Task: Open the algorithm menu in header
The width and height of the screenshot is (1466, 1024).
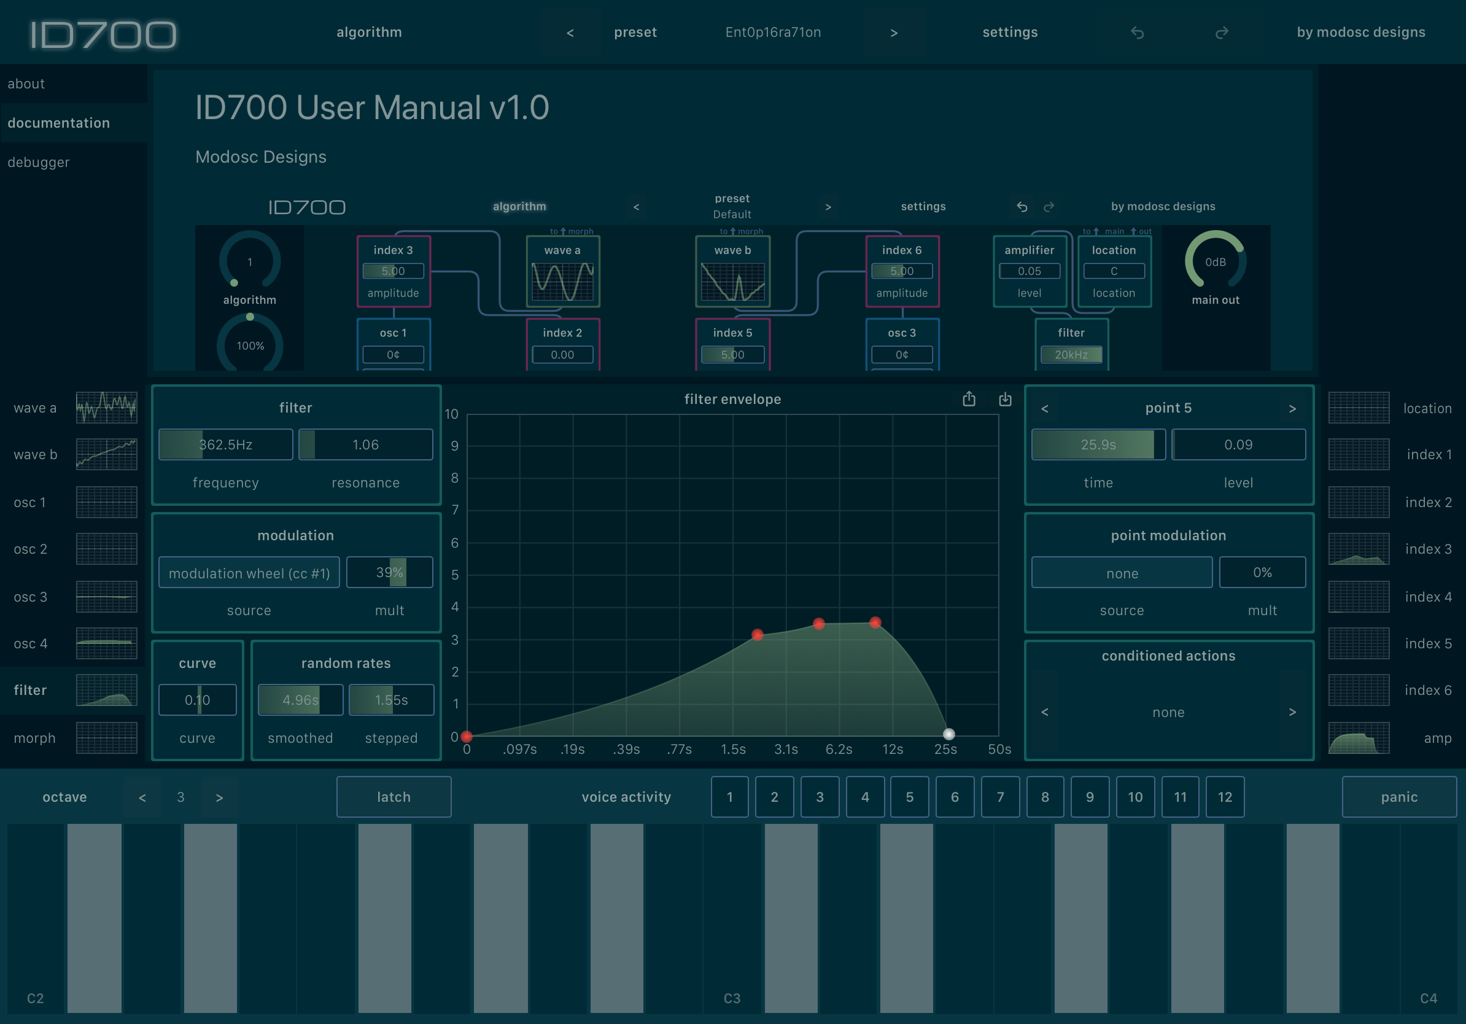Action: tap(369, 33)
